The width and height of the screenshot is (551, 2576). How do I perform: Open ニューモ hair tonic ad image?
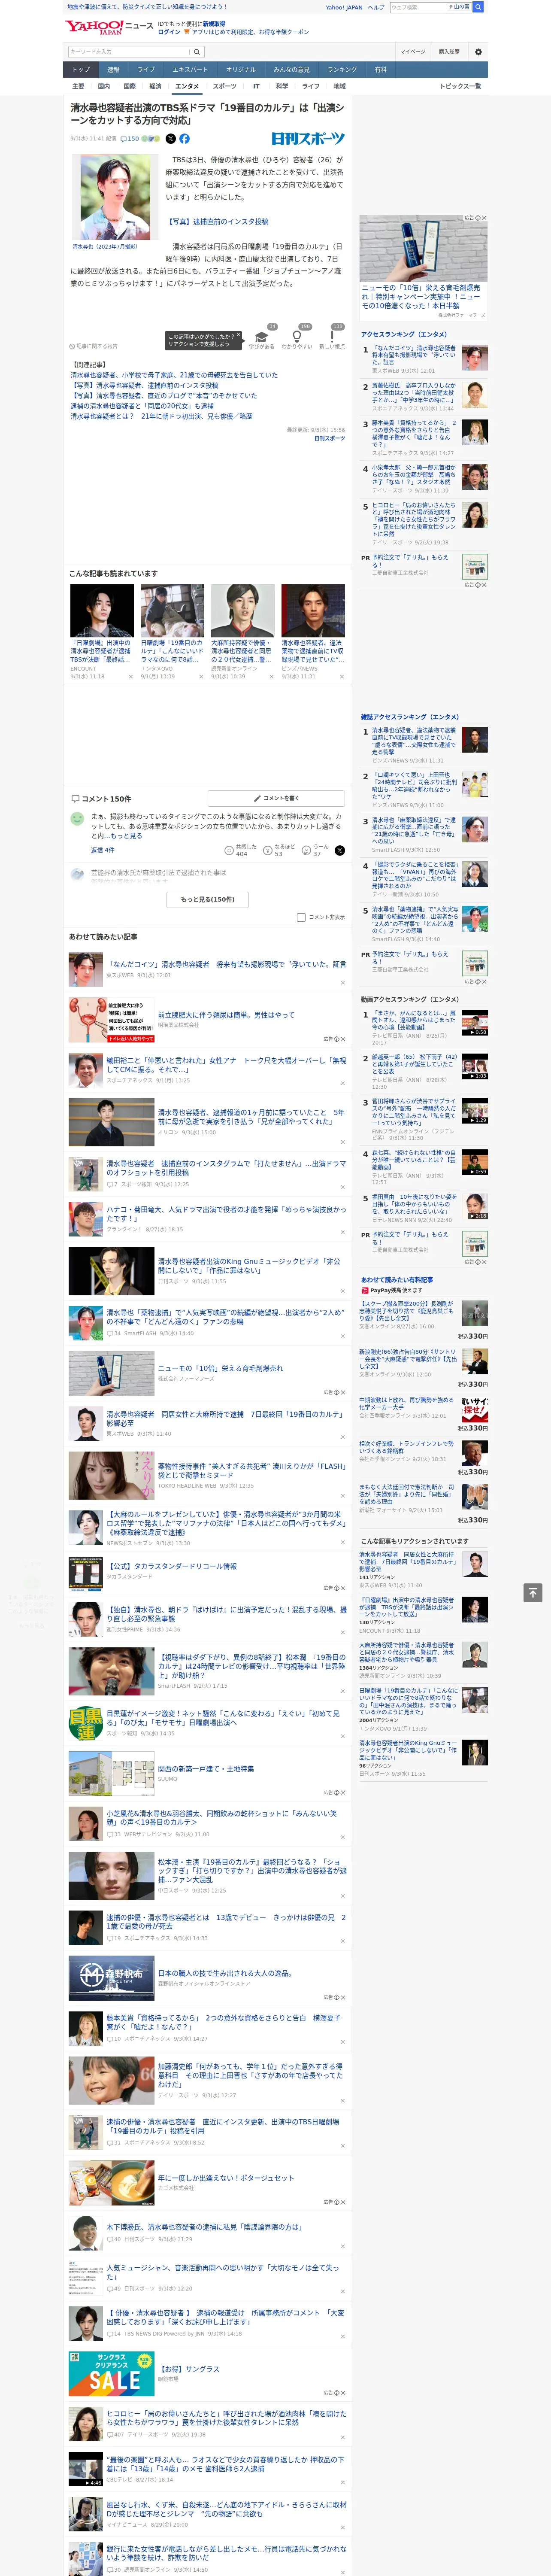(x=423, y=248)
